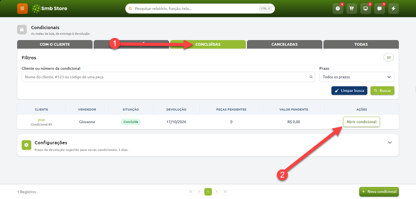Click the monitor icon in header
This screenshot has height=199, width=416.
(366, 9)
